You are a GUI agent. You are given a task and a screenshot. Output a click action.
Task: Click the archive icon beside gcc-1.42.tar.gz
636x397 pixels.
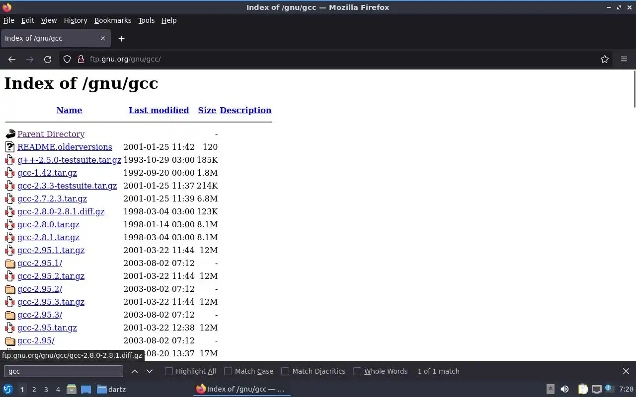coord(10,173)
